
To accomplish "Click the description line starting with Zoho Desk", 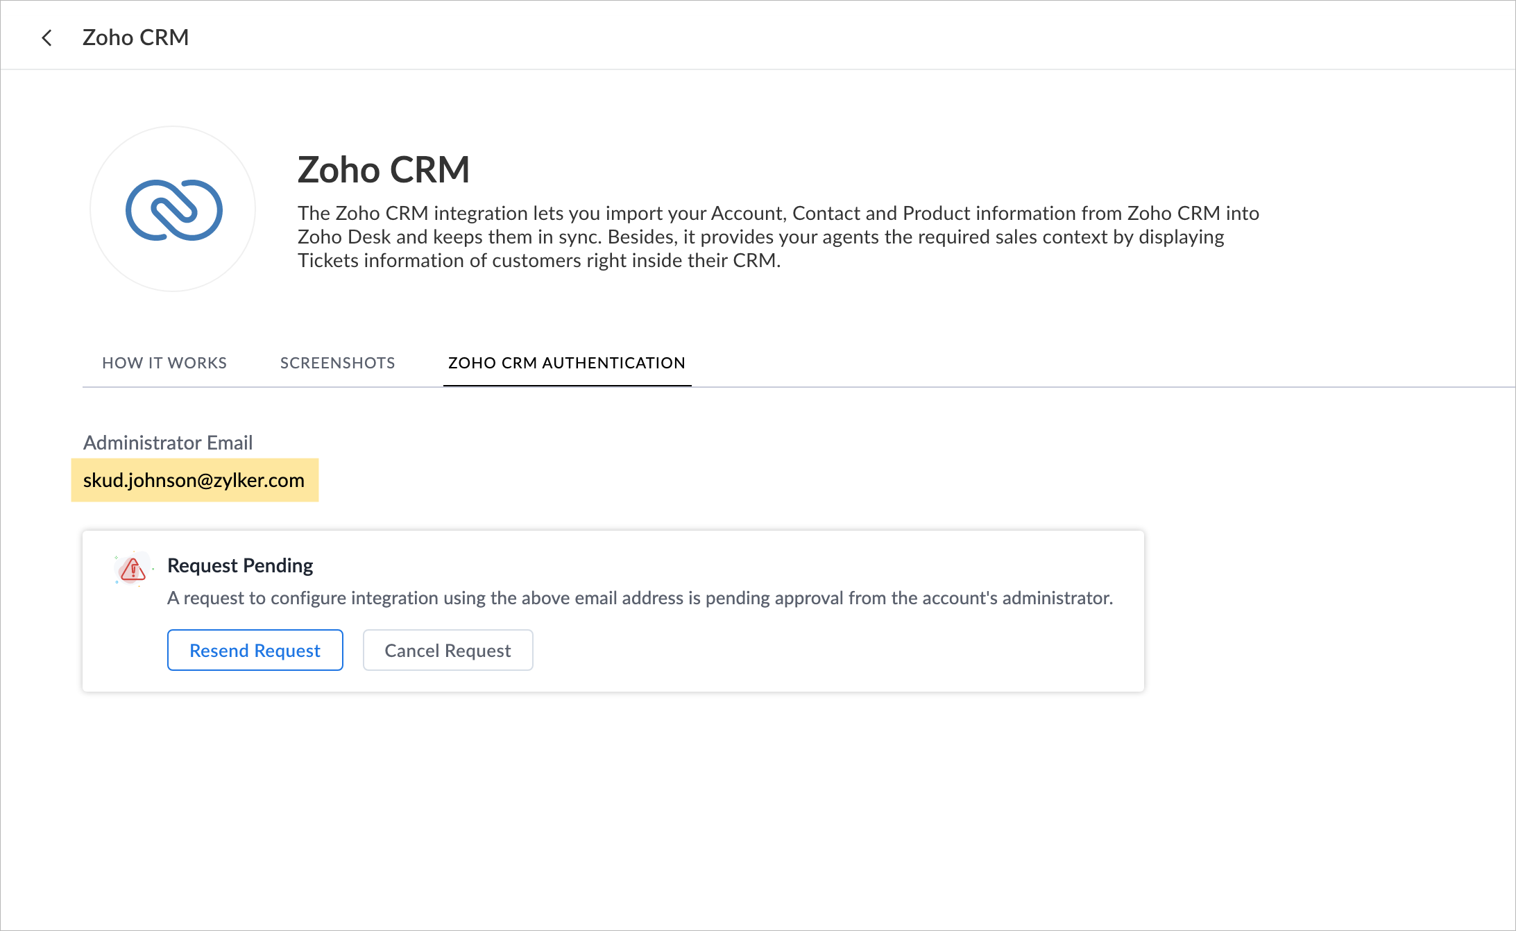I will click(760, 237).
